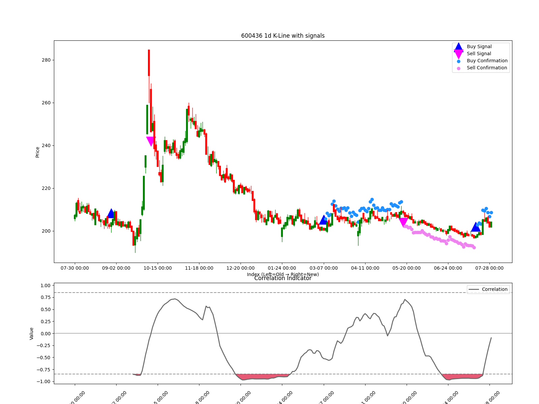
Task: Click the 0.25 correlation axis label
Action: click(x=45, y=322)
